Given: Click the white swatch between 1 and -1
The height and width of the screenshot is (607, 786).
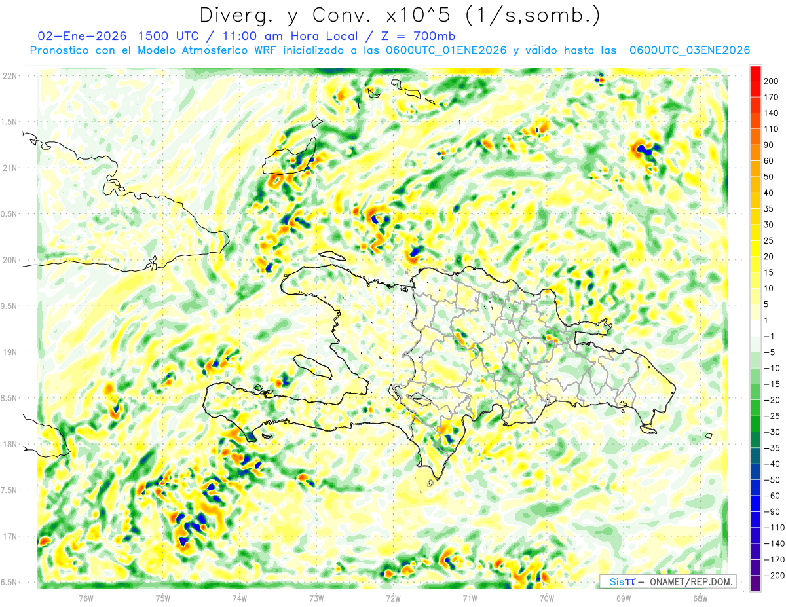Looking at the screenshot, I should [755, 329].
